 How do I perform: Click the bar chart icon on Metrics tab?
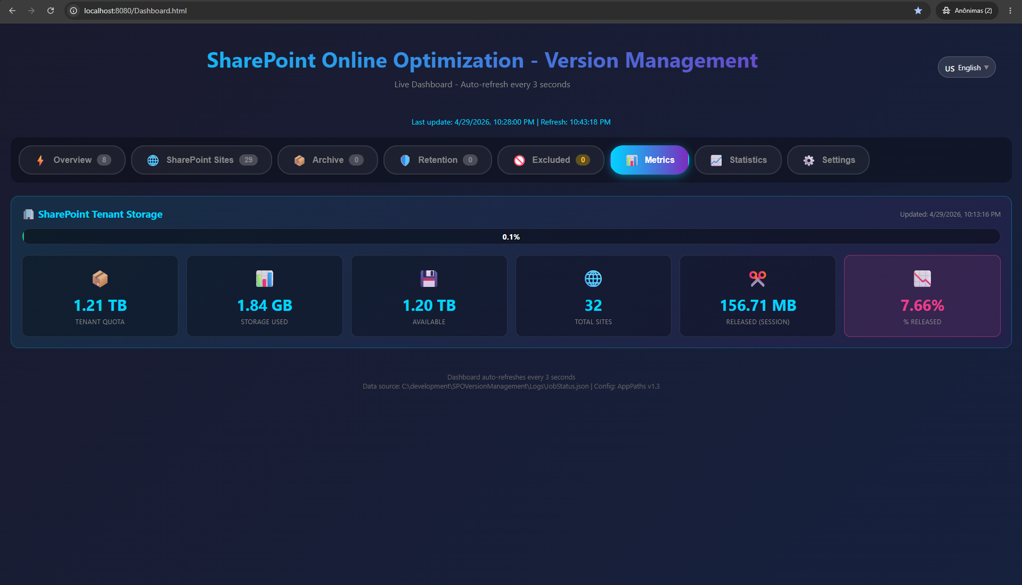point(632,160)
